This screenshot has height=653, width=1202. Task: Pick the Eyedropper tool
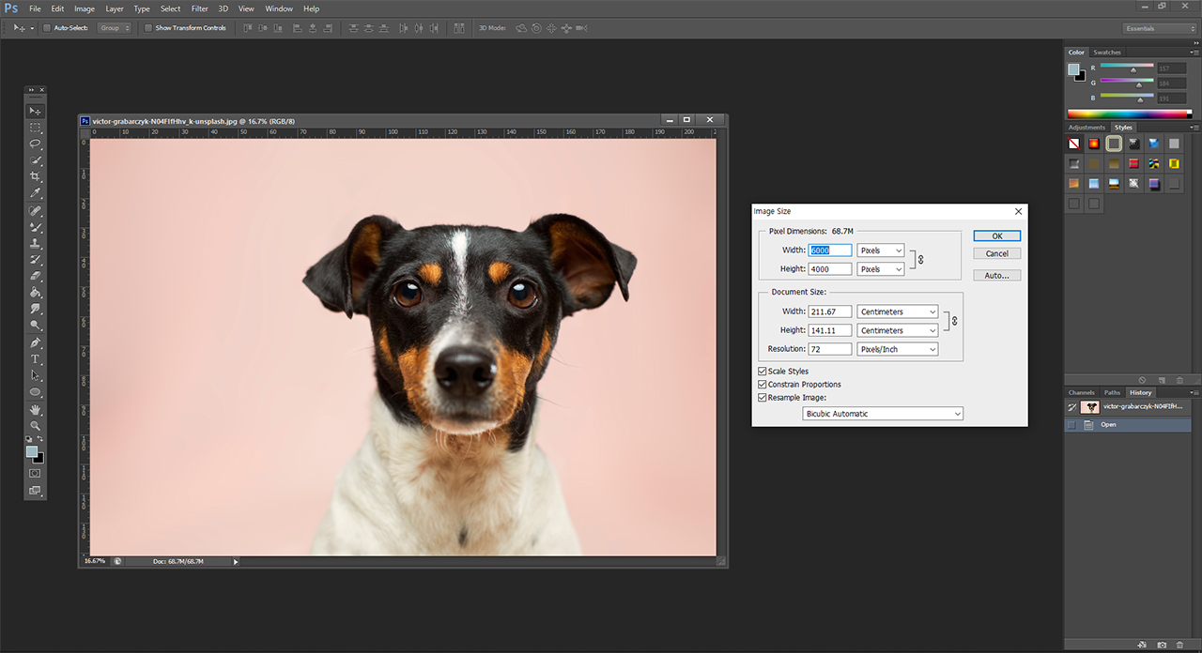[x=36, y=193]
